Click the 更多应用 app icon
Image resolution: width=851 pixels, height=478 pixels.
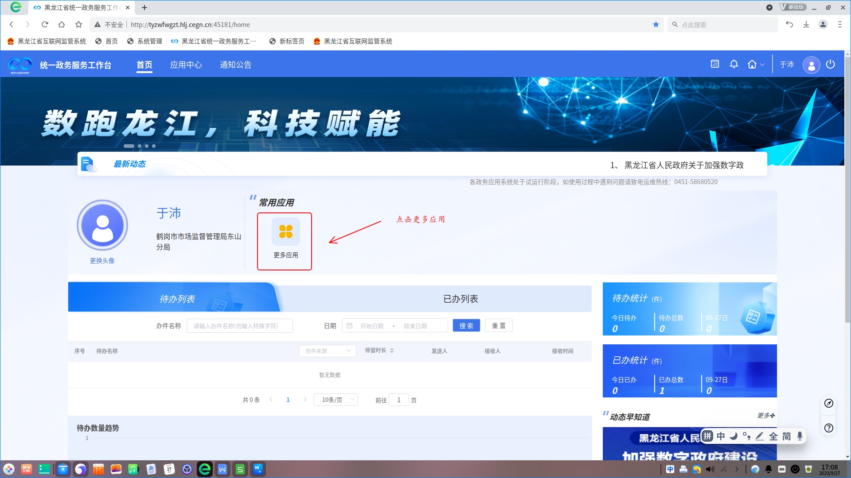coord(285,232)
